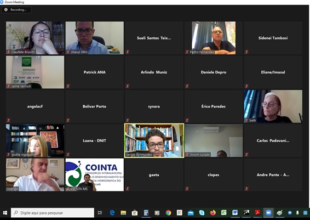Viewport: 310px width, 220px height.
Task: Open the Calculator in taskbar
Action: tap(146, 213)
